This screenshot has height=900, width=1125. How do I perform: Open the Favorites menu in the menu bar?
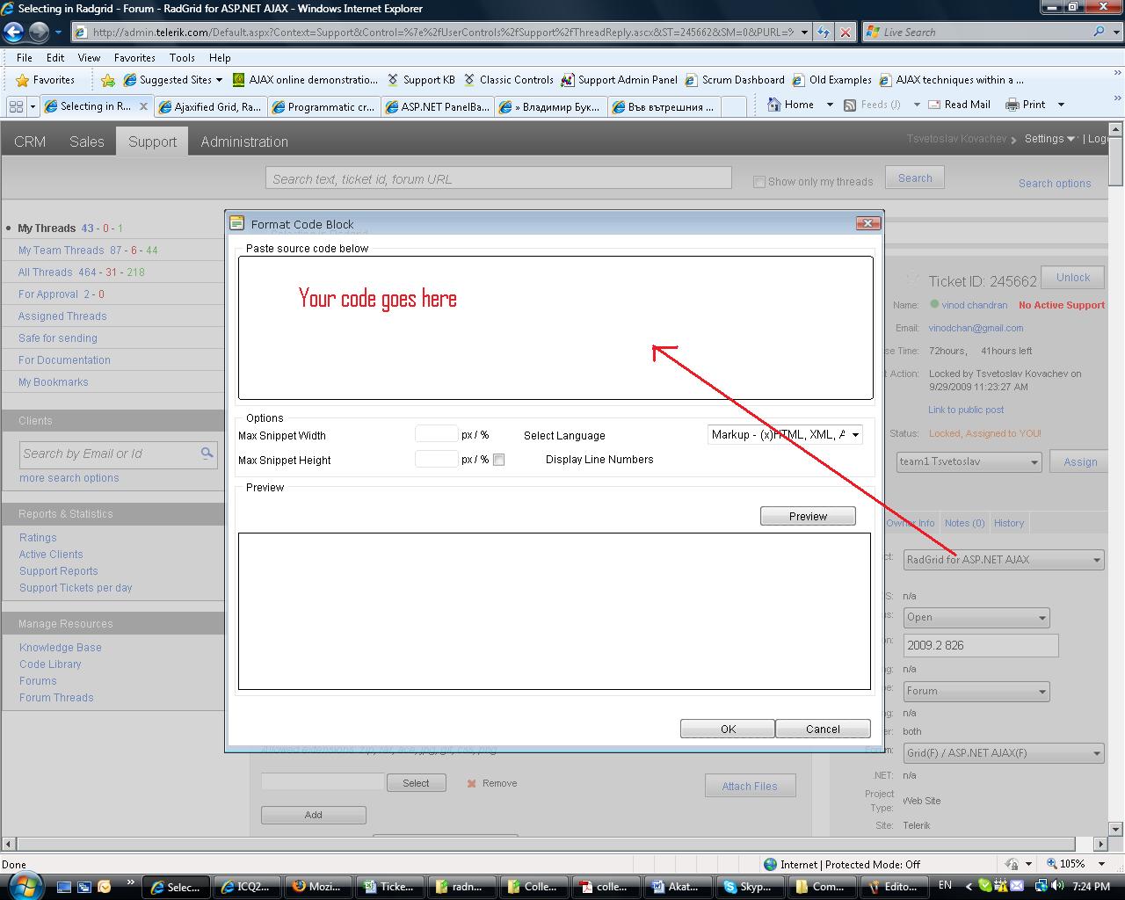134,58
